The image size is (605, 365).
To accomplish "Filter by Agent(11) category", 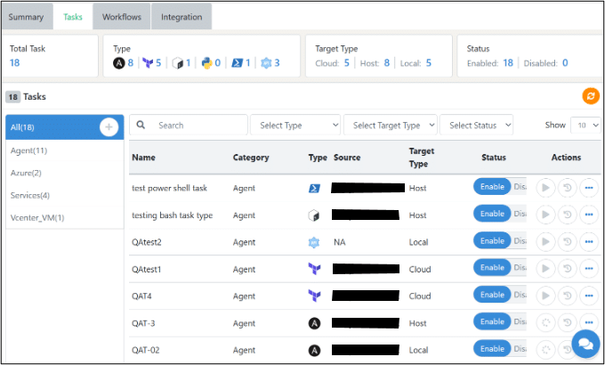I will pos(65,150).
